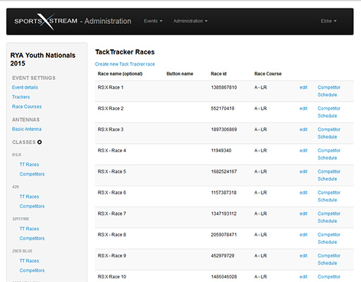Open Competitors under Spitfire class
The width and height of the screenshot is (361, 282).
click(32, 238)
